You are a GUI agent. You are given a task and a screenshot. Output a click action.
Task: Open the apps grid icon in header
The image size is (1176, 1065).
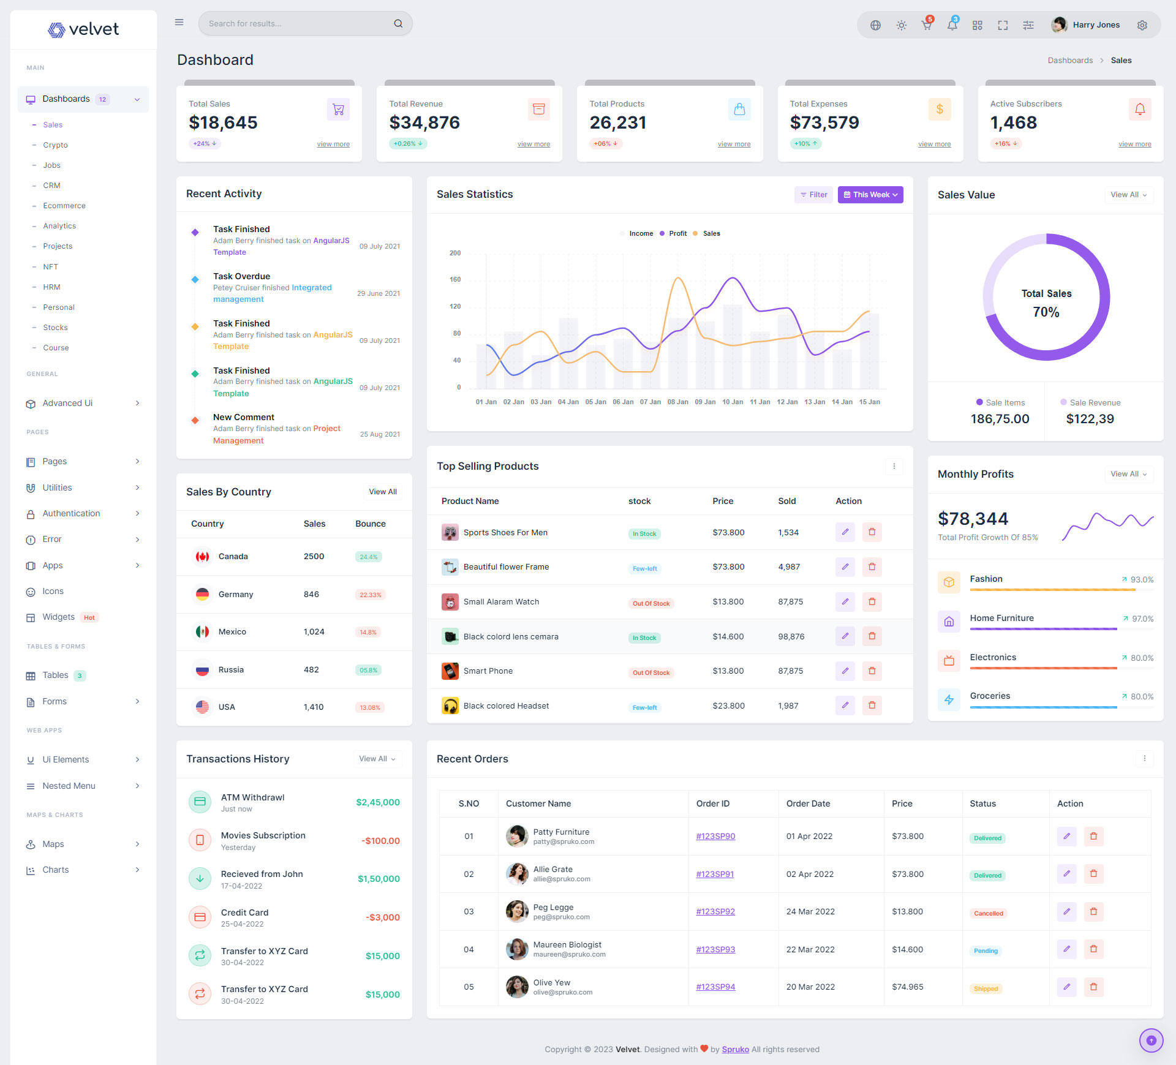pos(977,25)
